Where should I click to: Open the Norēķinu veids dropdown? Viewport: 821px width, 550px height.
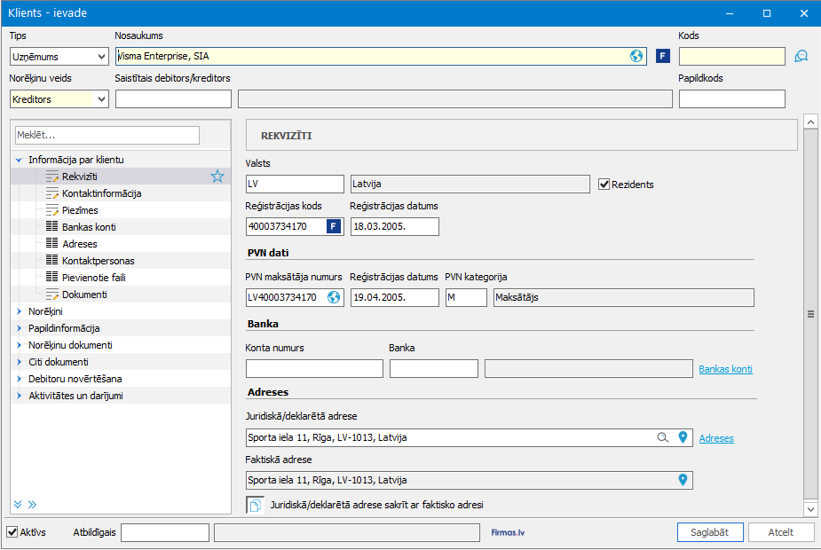(x=100, y=99)
